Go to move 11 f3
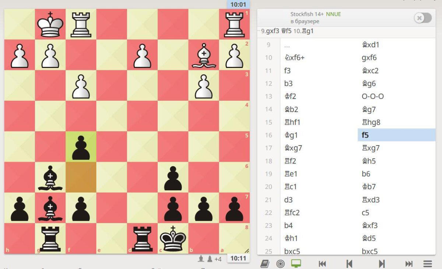 coord(319,71)
